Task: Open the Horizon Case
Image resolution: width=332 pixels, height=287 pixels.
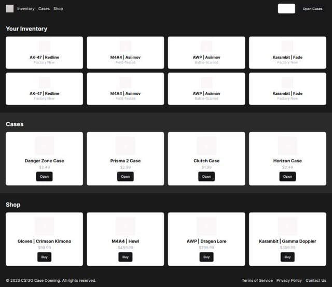Action: pyautogui.click(x=287, y=176)
